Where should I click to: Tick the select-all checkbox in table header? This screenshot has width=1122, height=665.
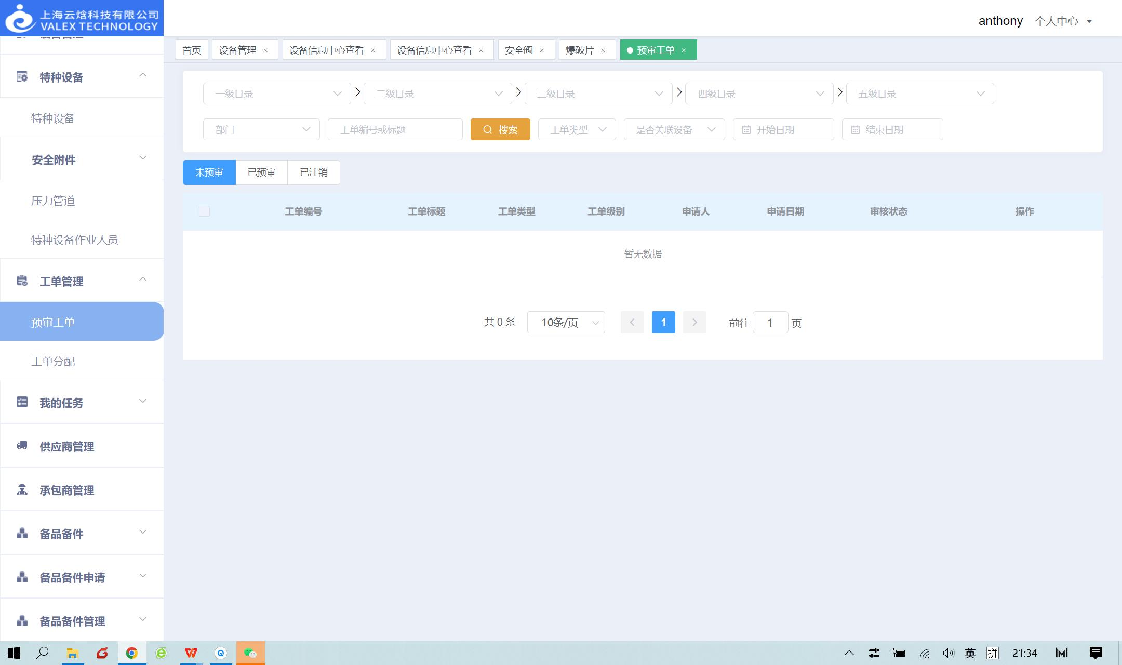pyautogui.click(x=204, y=211)
